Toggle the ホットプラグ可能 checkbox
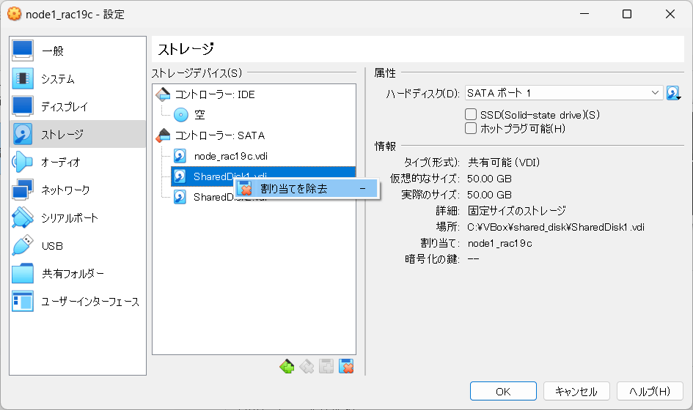 471,128
